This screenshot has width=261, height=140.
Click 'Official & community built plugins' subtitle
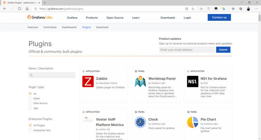(55, 52)
